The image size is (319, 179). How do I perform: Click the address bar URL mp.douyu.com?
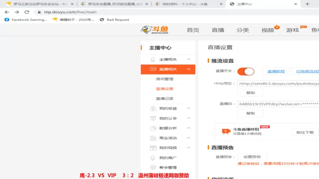pos(70,12)
